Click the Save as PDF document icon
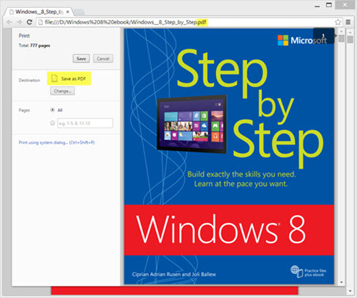The height and width of the screenshot is (298, 357). tap(54, 79)
